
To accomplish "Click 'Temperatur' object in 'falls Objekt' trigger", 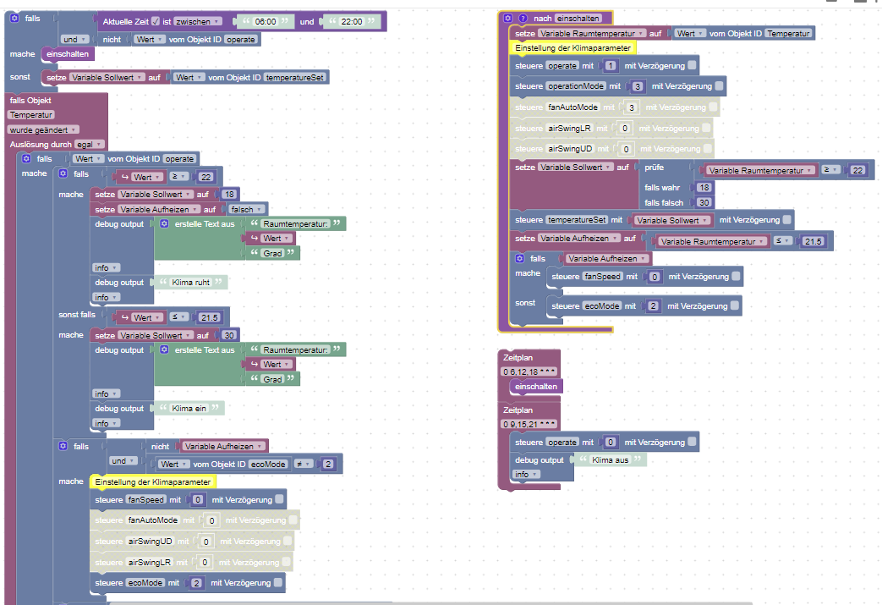I will [x=31, y=115].
